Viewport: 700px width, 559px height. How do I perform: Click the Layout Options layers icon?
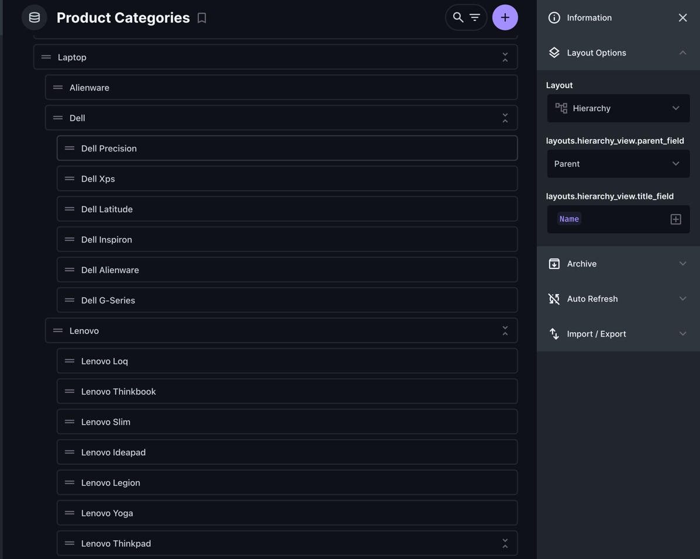pos(554,53)
